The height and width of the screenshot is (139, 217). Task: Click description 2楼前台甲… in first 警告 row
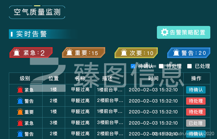(110, 100)
